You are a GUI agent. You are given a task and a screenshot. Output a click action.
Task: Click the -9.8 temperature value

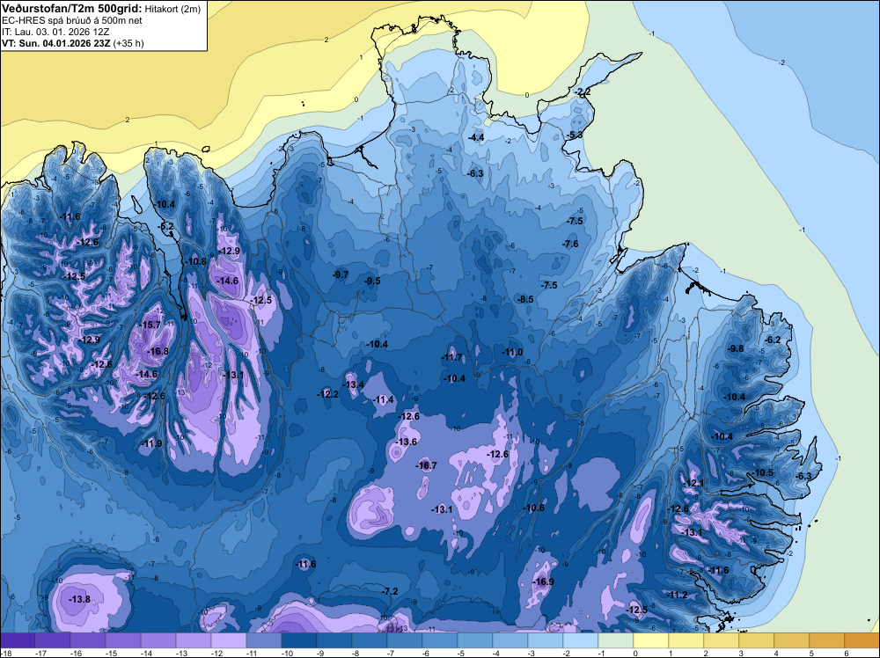point(736,349)
